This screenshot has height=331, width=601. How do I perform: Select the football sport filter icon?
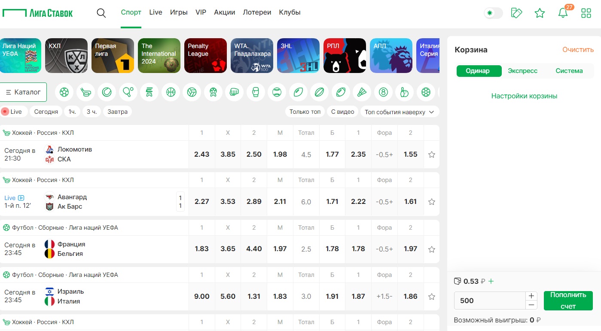tap(64, 92)
